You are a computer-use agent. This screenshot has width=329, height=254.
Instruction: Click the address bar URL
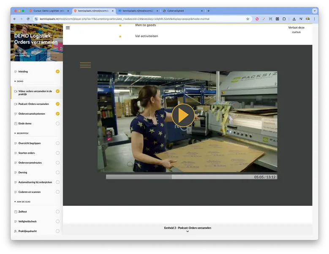pos(125,19)
